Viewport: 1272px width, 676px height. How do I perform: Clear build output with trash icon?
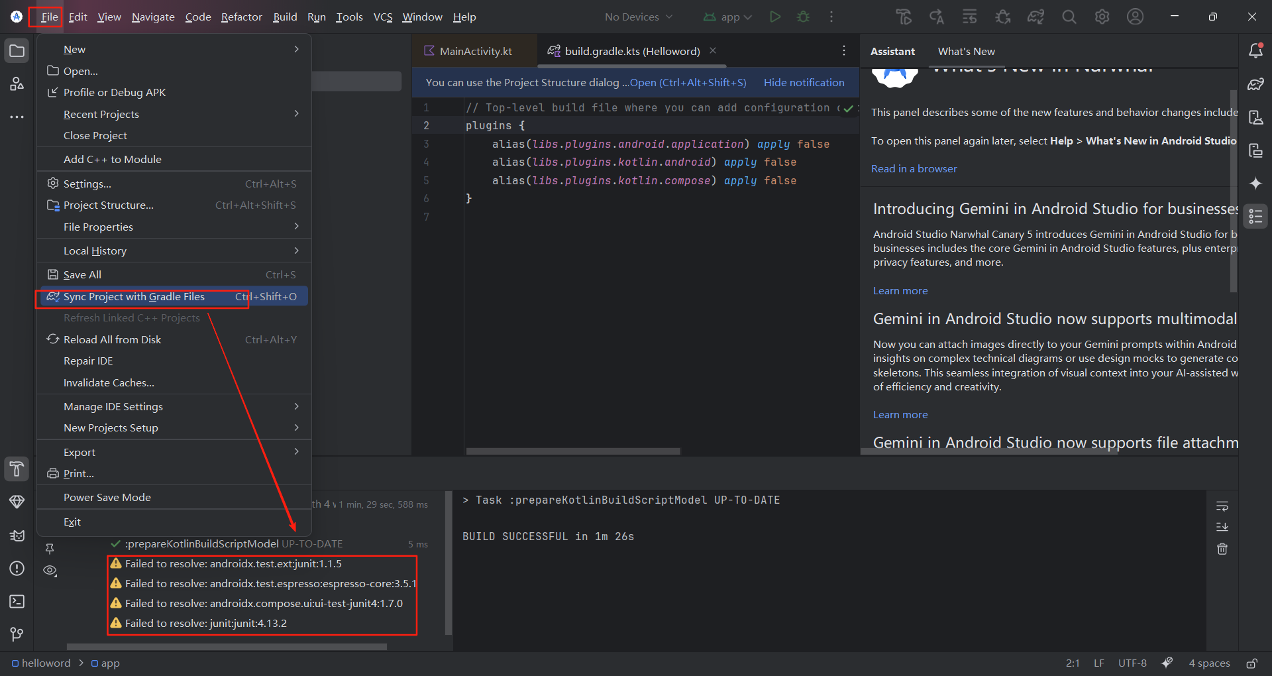[x=1222, y=549]
